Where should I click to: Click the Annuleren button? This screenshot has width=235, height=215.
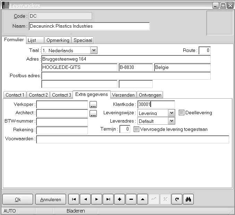[51, 199]
